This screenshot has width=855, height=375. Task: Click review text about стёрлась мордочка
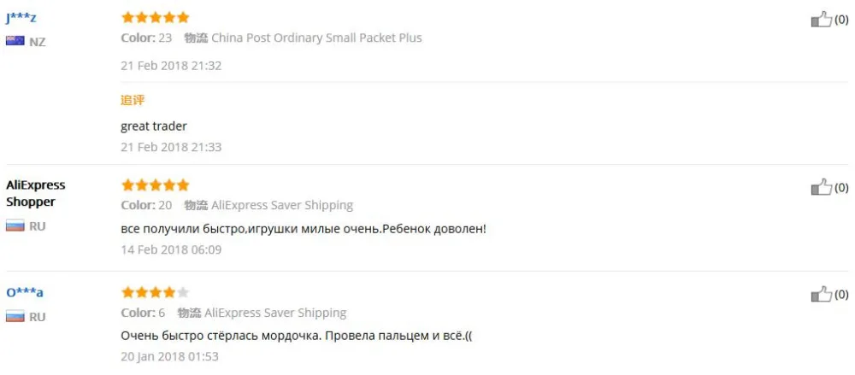297,336
